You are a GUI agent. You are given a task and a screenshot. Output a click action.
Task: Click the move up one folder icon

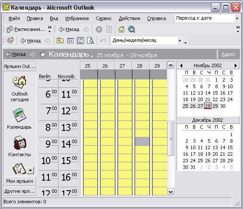pos(60,41)
